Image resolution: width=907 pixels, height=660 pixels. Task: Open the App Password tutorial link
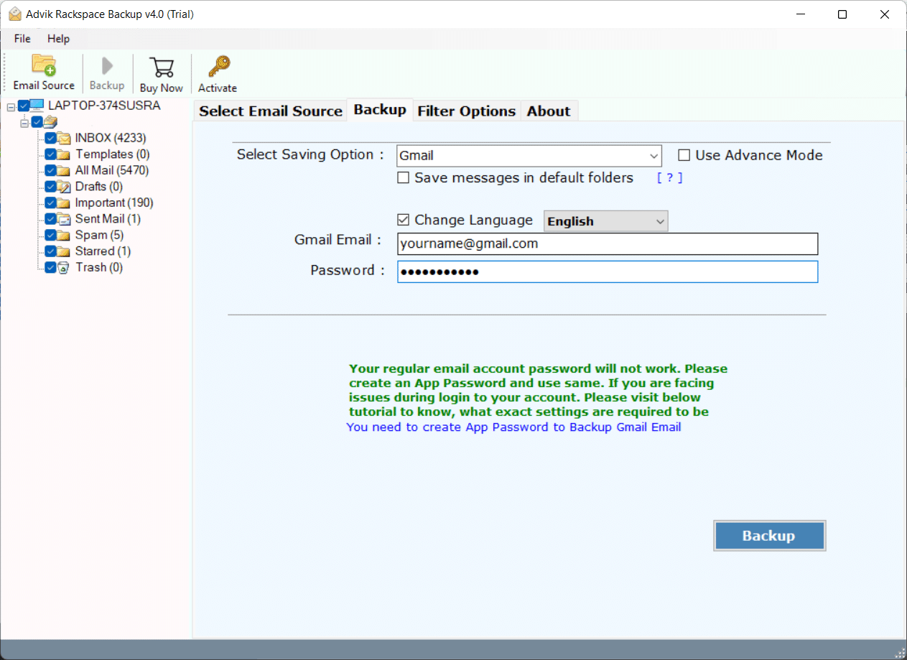[513, 427]
